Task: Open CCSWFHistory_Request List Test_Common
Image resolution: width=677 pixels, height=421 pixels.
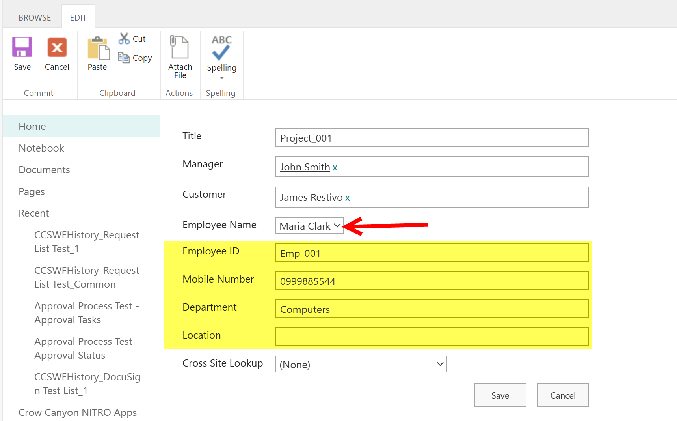Action: (x=87, y=277)
